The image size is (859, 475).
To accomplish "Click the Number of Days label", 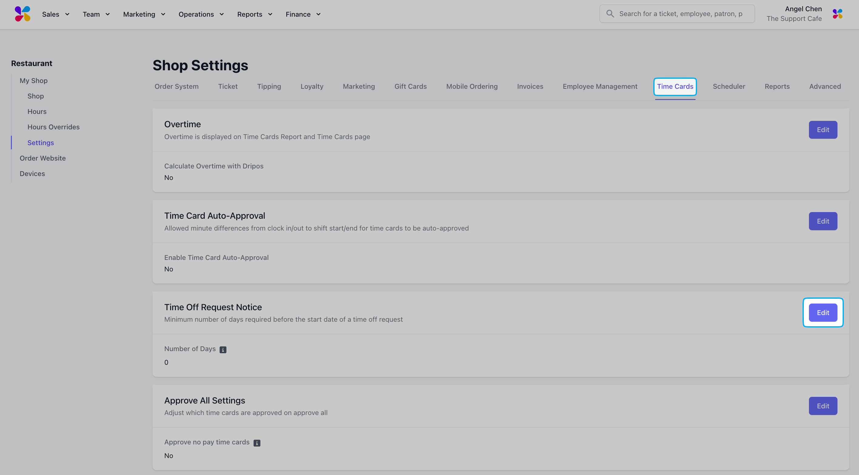I will pyautogui.click(x=190, y=349).
